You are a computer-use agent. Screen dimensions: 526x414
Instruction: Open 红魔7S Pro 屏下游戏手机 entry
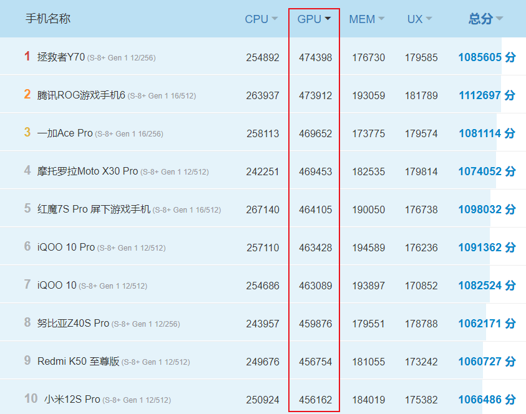click(x=94, y=209)
